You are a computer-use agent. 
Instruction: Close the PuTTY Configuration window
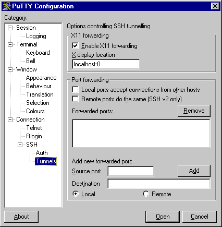click(215, 6)
